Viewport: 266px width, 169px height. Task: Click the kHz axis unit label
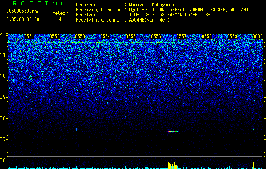click(4, 34)
